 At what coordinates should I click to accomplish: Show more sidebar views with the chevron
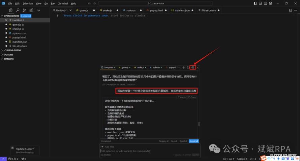[x=38, y=10]
